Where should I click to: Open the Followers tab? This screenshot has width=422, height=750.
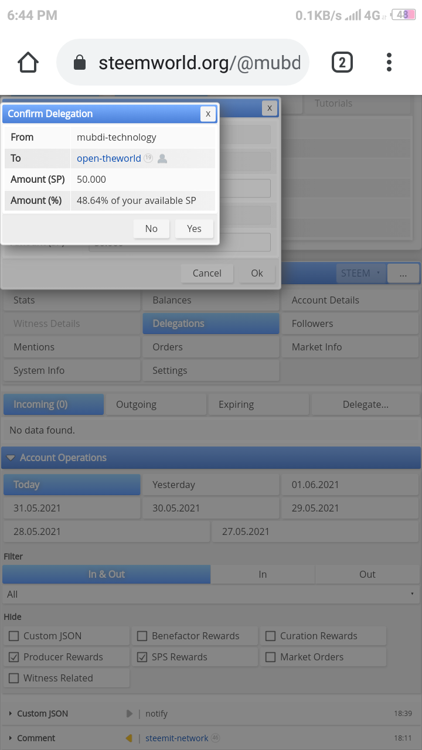pos(350,323)
